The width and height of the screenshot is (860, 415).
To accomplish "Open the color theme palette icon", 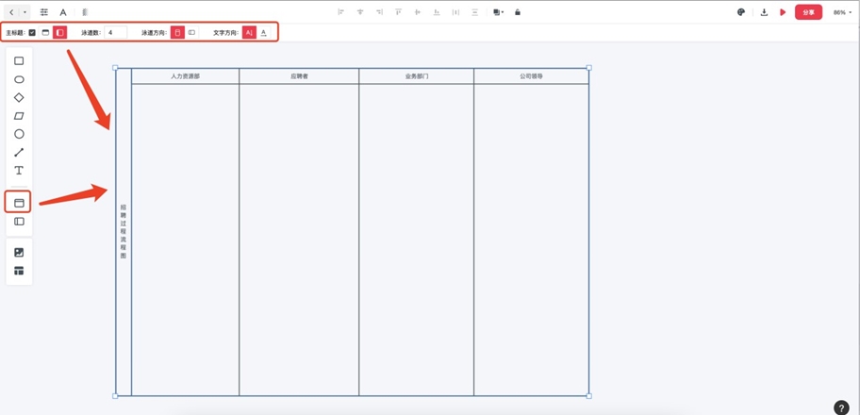I will point(741,12).
